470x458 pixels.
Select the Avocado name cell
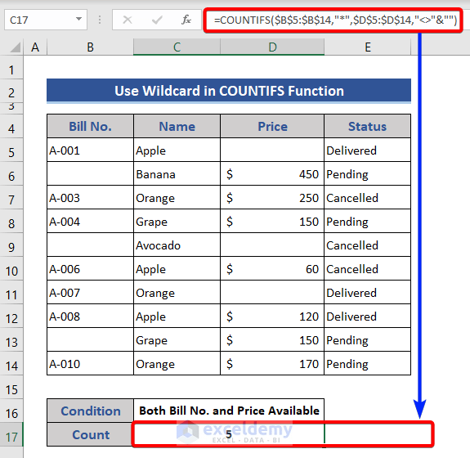point(177,245)
